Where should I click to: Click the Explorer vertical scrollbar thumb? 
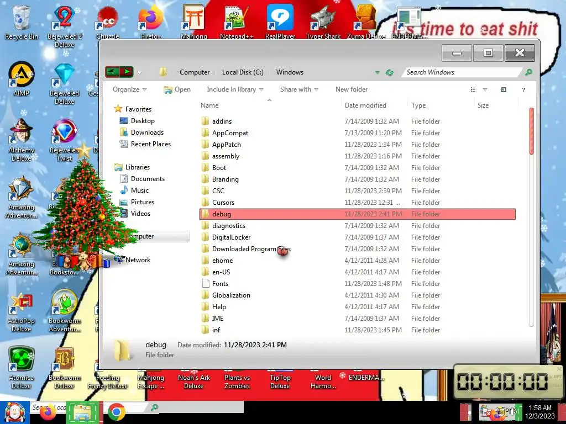pyautogui.click(x=531, y=131)
